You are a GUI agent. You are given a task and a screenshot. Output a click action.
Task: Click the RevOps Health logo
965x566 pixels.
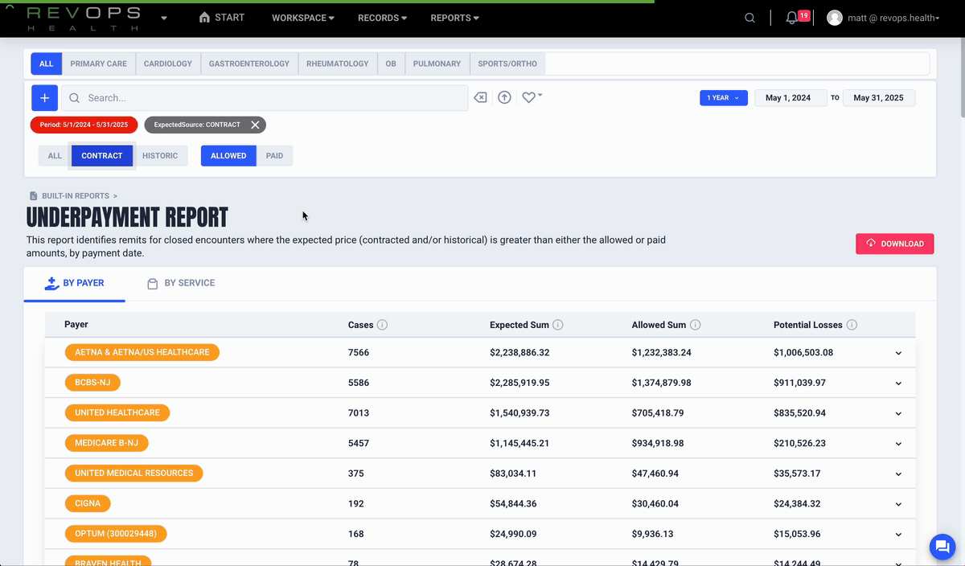point(82,19)
